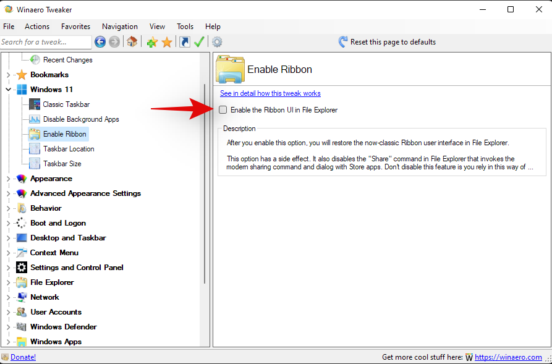The height and width of the screenshot is (364, 552).
Task: Open the Tools menu
Action: 185,27
